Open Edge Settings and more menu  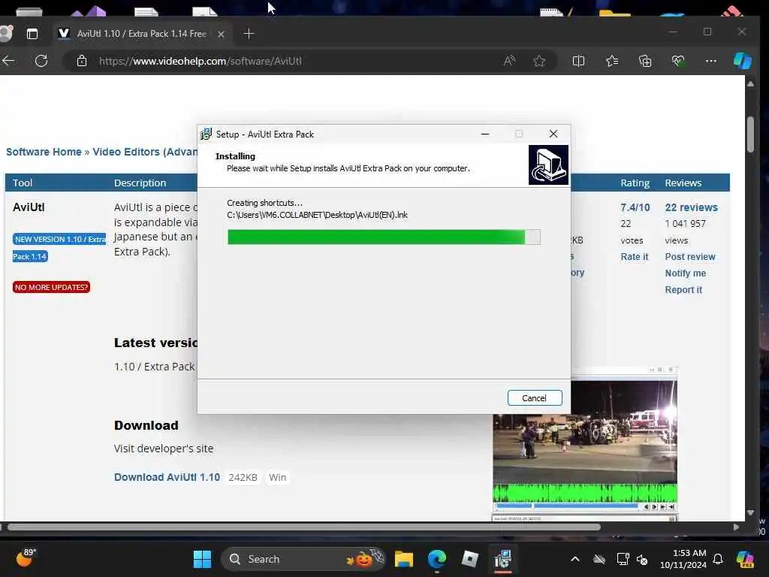pos(710,61)
